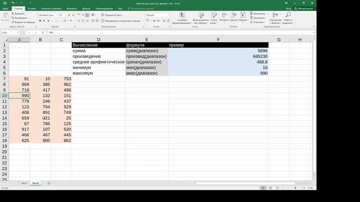The image size is (360, 202).
Task: Toggle bold formatting
Action: point(40,21)
